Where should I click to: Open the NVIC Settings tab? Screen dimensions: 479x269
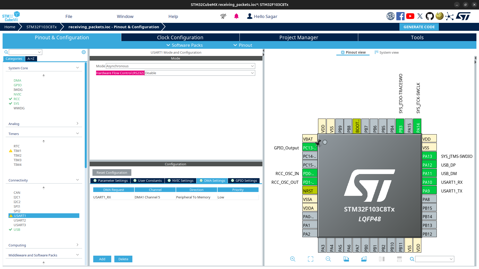(181, 180)
